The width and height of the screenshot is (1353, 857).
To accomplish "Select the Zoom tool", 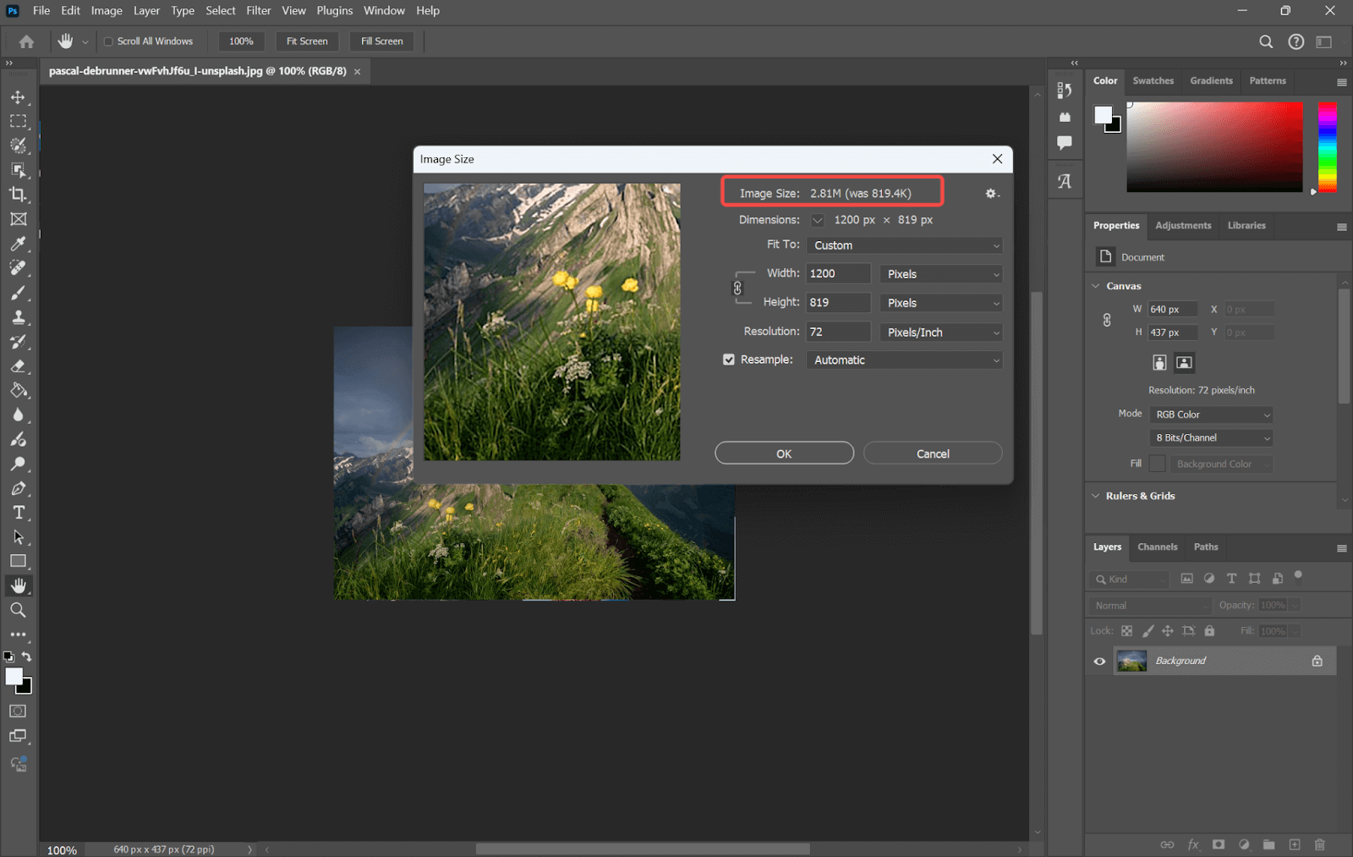I will pos(18,610).
